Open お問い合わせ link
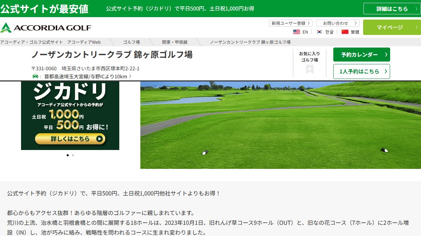Screen dimensions: 421x236 [x=338, y=23]
